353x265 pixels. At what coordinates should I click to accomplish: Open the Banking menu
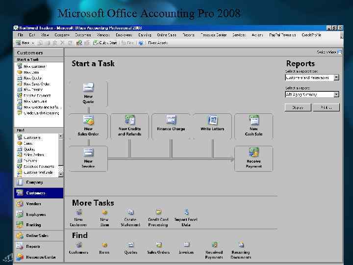(x=145, y=35)
